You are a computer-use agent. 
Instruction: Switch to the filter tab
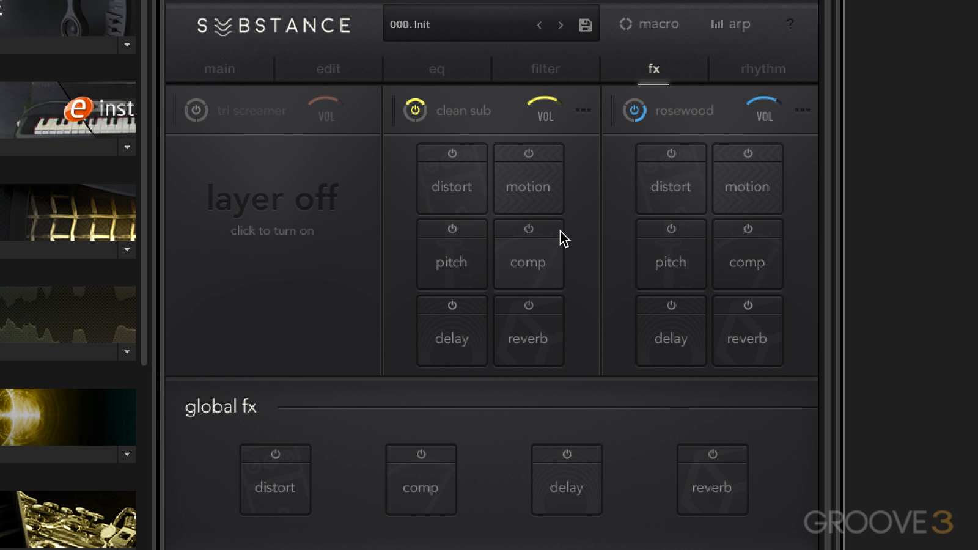click(x=545, y=69)
